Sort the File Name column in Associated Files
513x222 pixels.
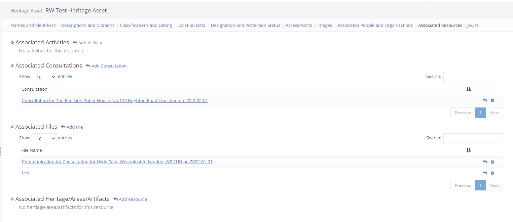pyautogui.click(x=469, y=150)
